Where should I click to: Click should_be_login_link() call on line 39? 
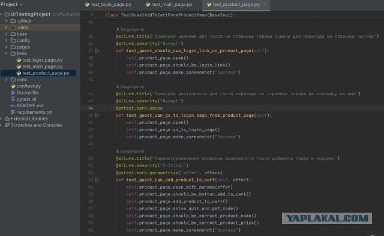click(x=202, y=65)
